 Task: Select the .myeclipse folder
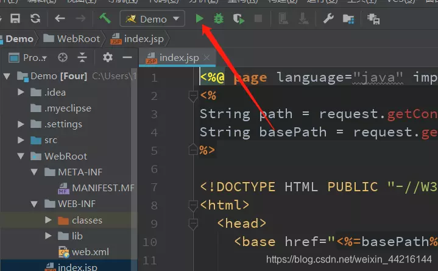click(68, 108)
